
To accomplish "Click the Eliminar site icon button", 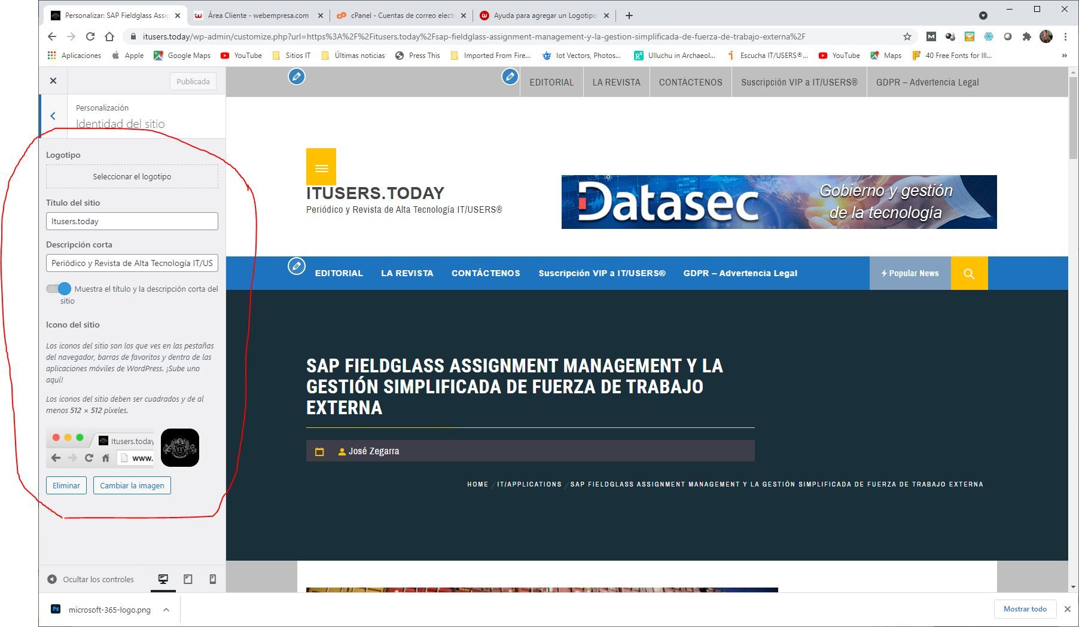I will point(66,485).
